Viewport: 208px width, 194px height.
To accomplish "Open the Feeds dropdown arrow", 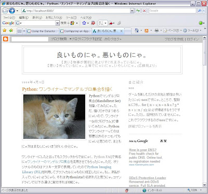I will [x=151, y=31].
